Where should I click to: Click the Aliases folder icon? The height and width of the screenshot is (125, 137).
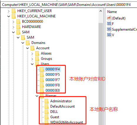(37, 53)
